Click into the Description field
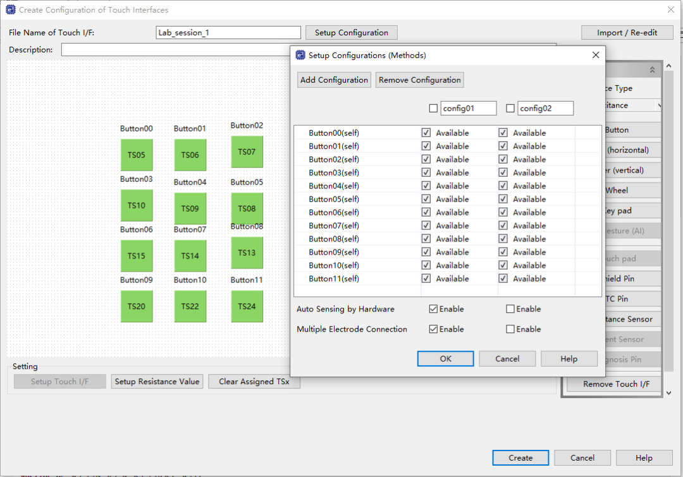Image resolution: width=683 pixels, height=477 pixels. click(175, 50)
